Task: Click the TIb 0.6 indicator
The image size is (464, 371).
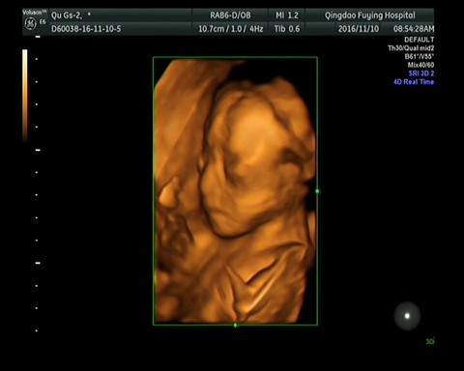Action: click(x=287, y=29)
